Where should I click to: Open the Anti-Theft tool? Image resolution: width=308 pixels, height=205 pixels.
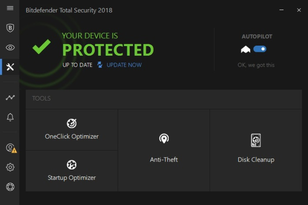(164, 149)
